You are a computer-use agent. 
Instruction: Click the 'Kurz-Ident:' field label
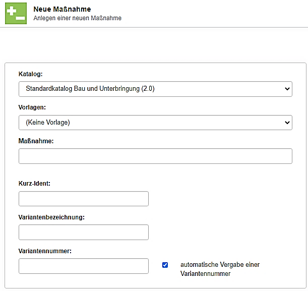click(34, 184)
